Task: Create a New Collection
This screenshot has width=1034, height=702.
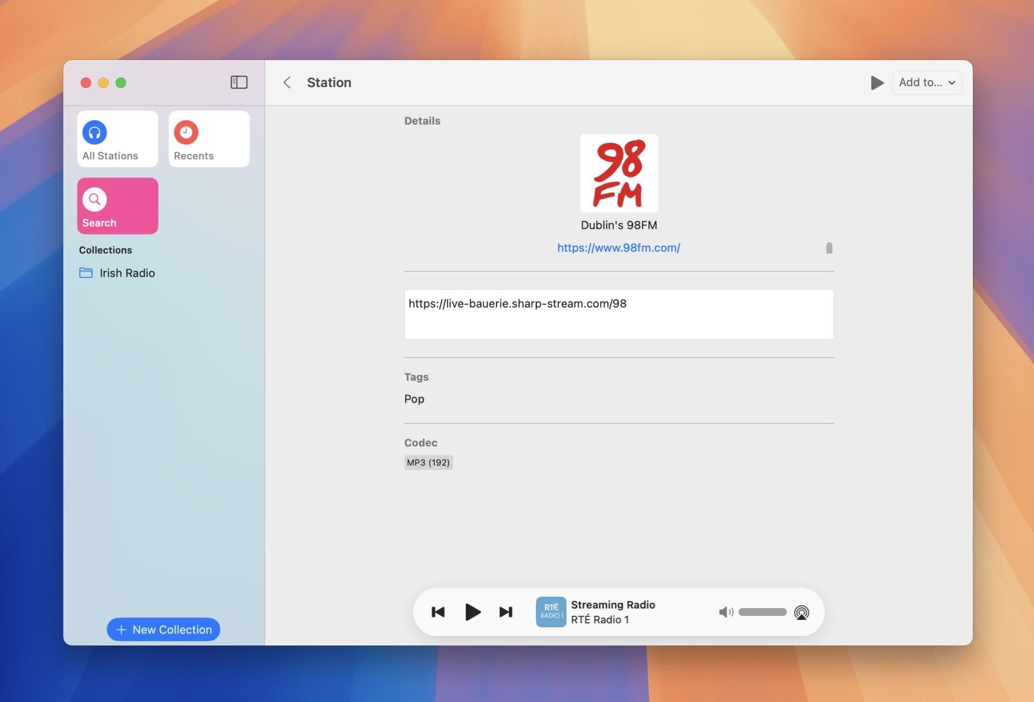Action: coord(163,629)
